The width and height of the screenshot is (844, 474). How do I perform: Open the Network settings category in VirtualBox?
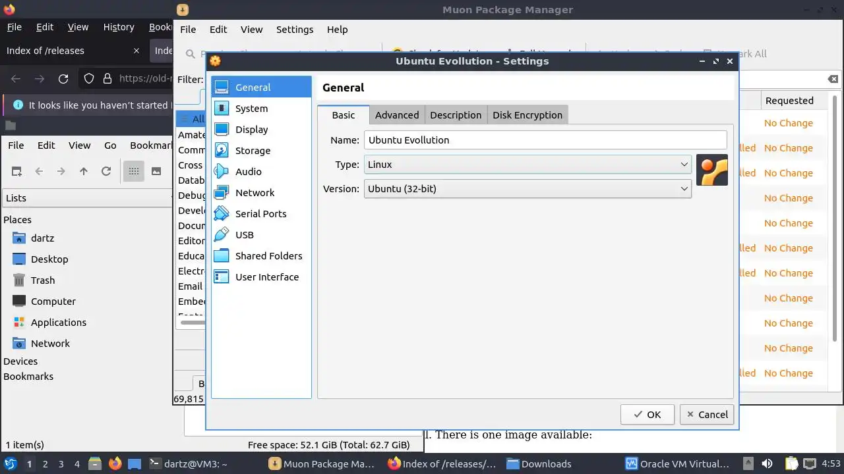tap(261, 192)
